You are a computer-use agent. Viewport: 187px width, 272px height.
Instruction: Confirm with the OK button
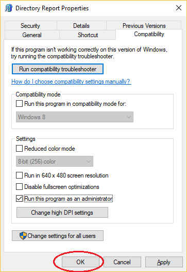[80, 262]
